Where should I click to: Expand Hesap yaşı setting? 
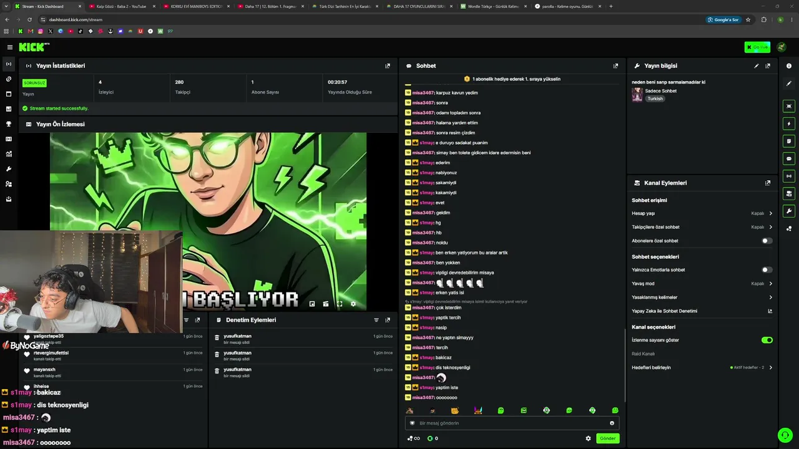[702, 213]
